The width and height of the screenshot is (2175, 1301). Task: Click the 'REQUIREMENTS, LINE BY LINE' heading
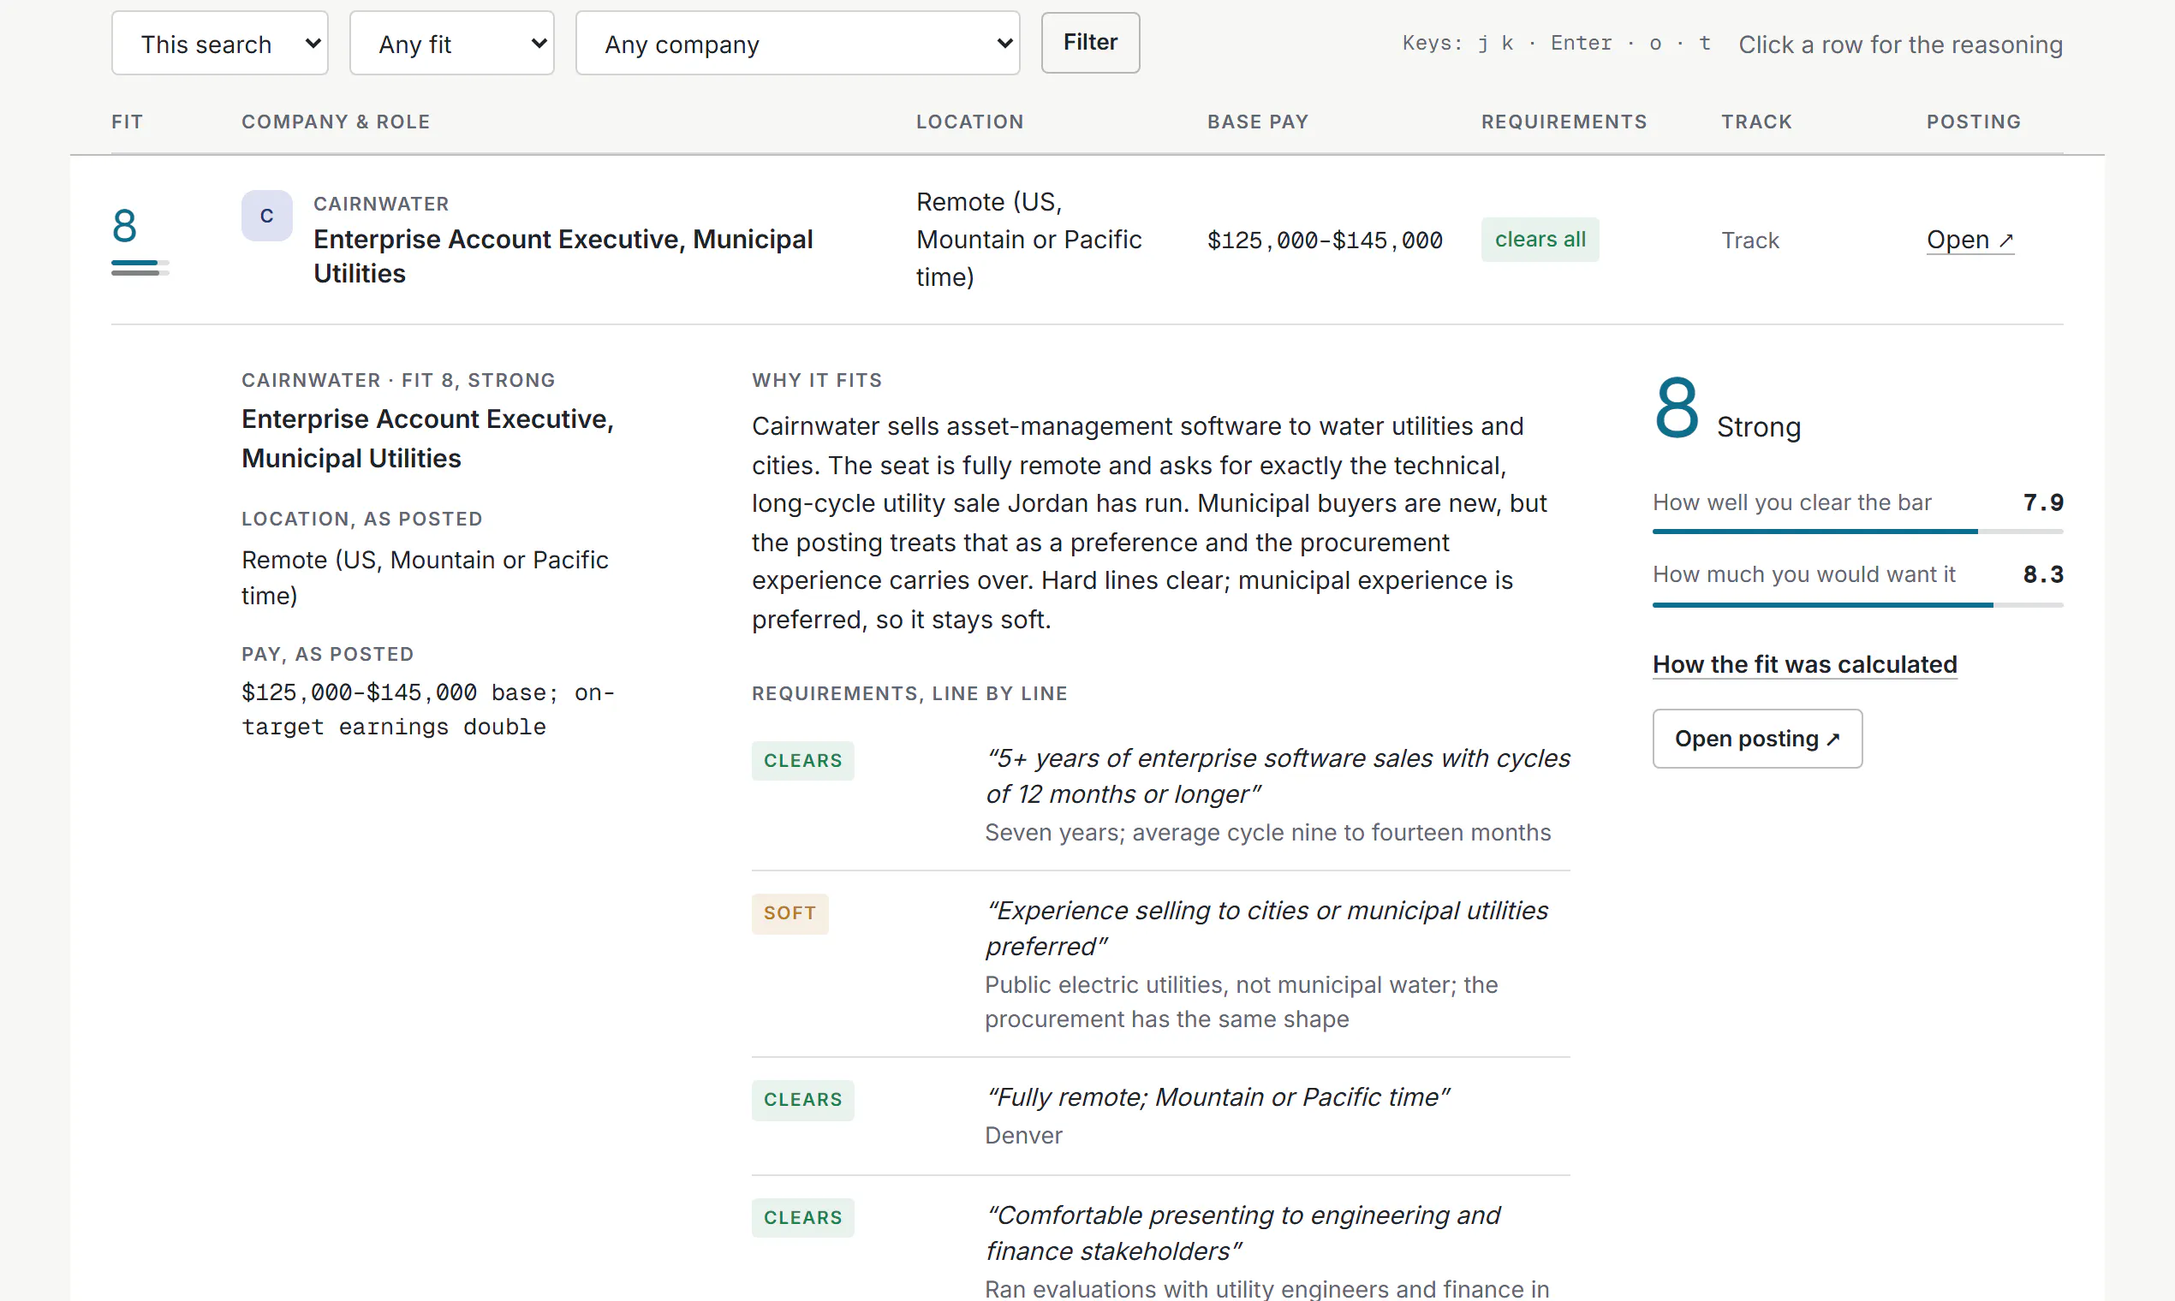click(909, 693)
